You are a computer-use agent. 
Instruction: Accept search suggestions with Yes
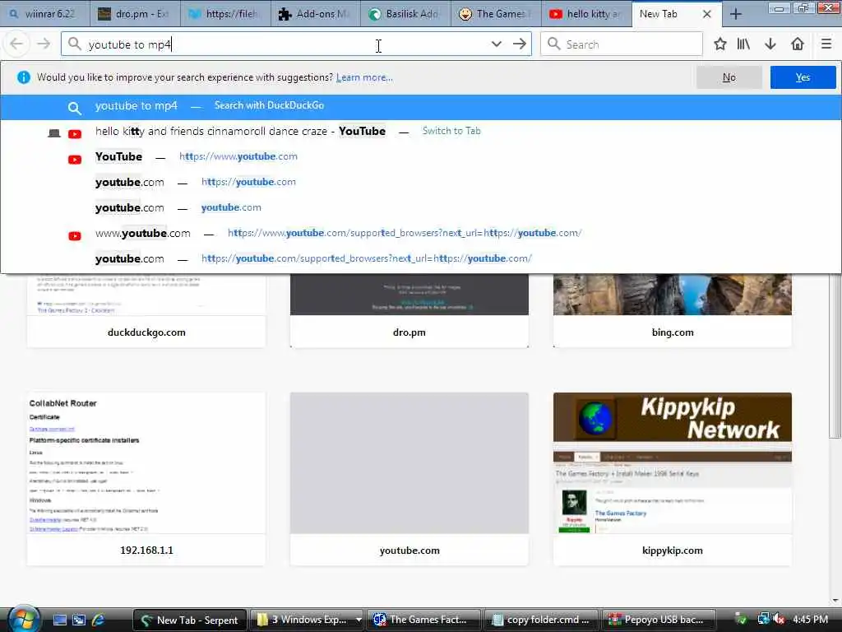803,77
